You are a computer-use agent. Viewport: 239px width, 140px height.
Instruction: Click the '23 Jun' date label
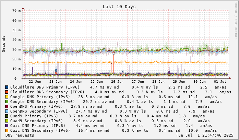(56, 82)
